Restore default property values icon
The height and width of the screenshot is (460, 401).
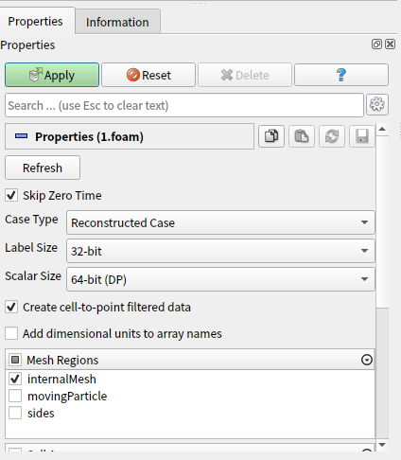332,136
